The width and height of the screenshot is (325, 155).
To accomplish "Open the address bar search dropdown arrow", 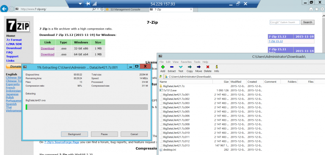I will [x=98, y=9].
